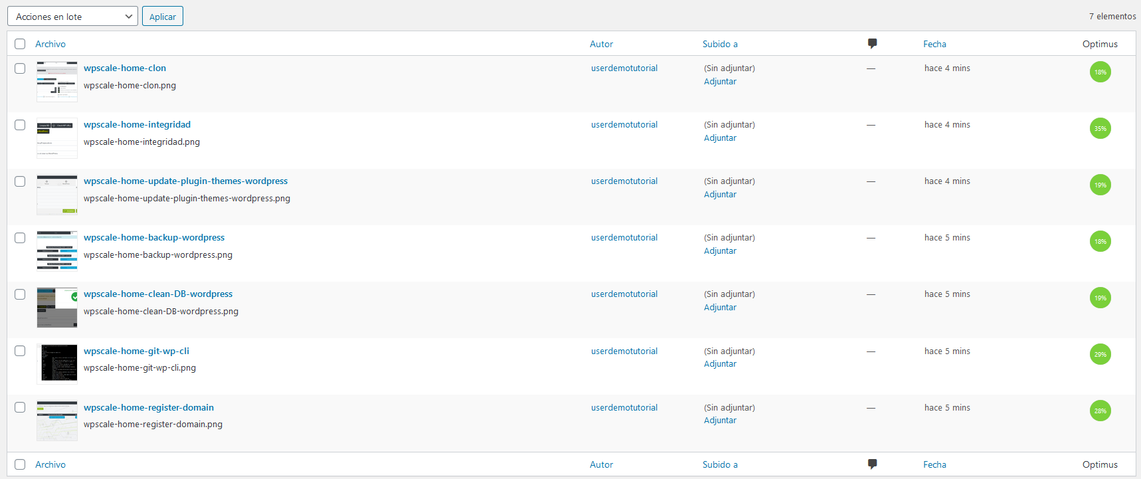Toggle select-all checkbox in table header
Viewport: 1141px width, 479px height.
pyautogui.click(x=20, y=44)
